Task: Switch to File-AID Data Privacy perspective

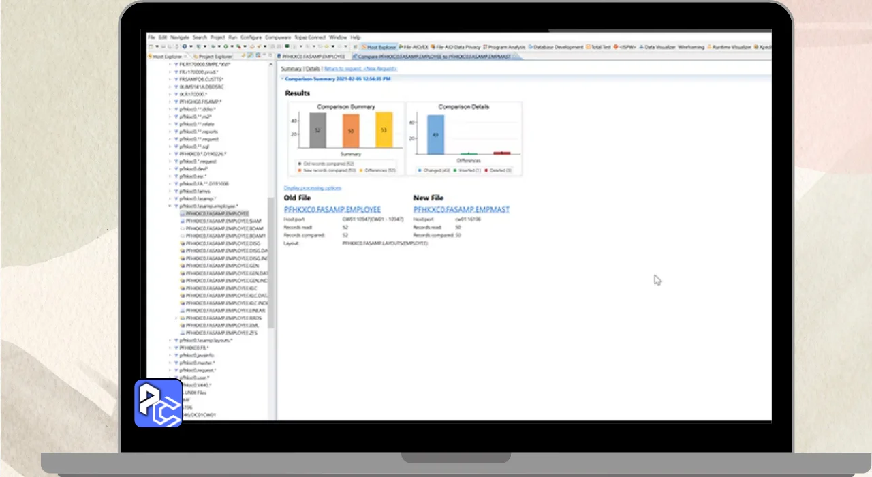Action: [x=455, y=47]
